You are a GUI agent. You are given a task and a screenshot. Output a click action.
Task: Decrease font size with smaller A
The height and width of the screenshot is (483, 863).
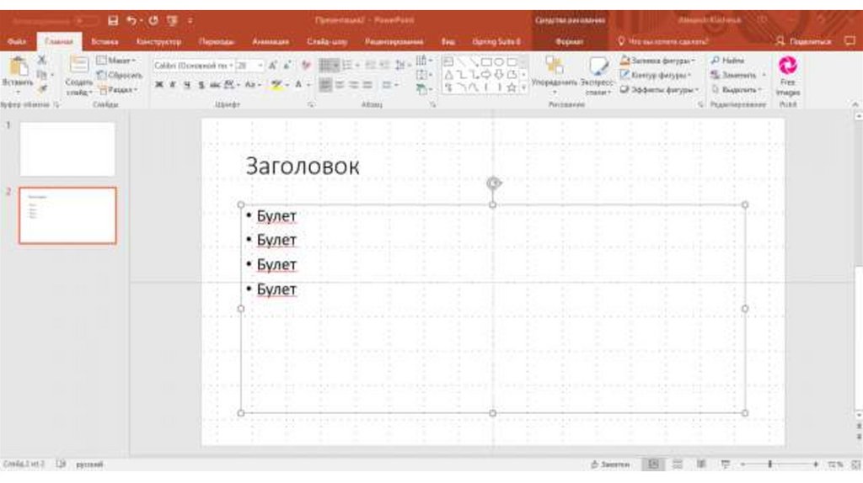coord(287,66)
